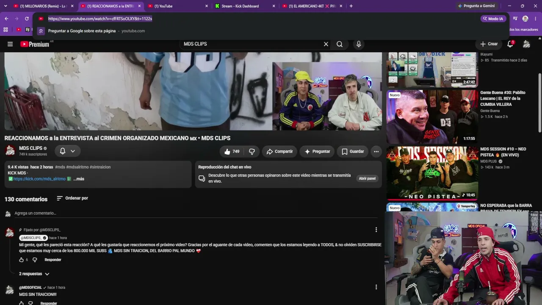Click the #mds hashtag
Viewport: 542px width, 305px height.
coord(60,167)
